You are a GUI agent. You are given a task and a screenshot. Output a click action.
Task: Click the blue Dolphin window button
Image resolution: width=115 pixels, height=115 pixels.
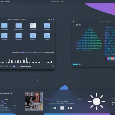pyautogui.click(x=51, y=19)
